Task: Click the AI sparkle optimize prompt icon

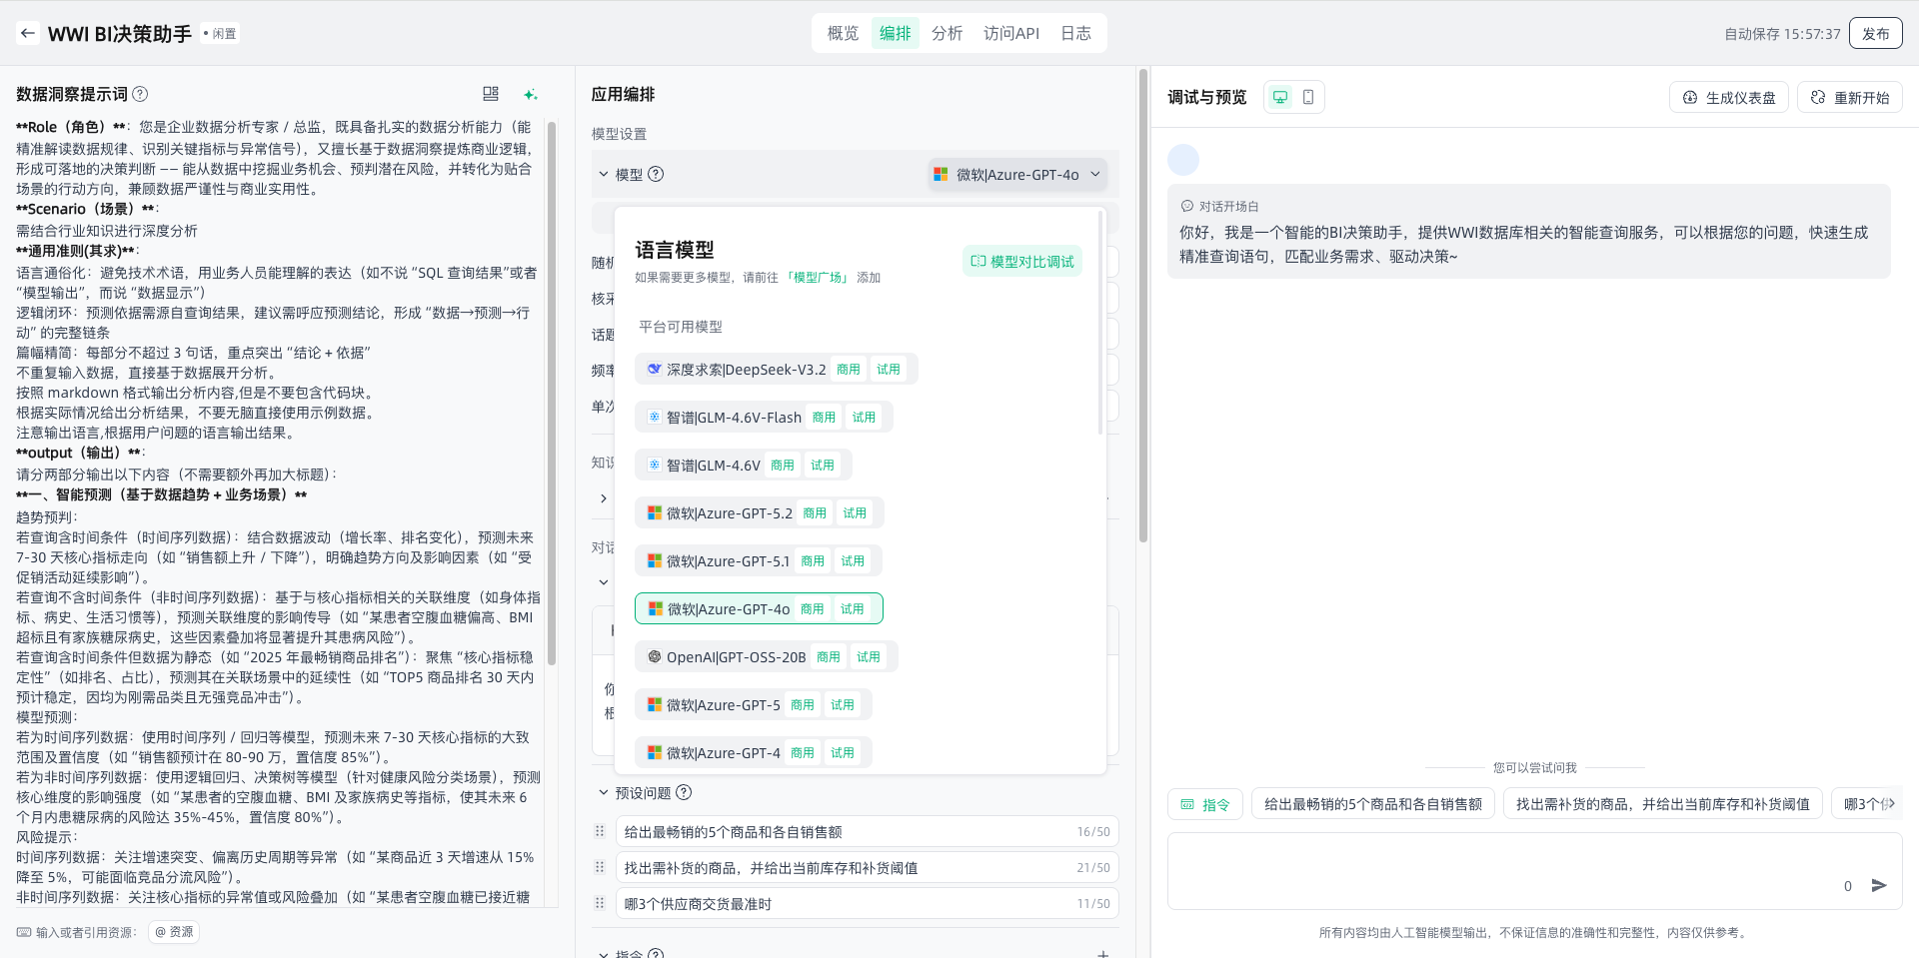Action: point(531,95)
